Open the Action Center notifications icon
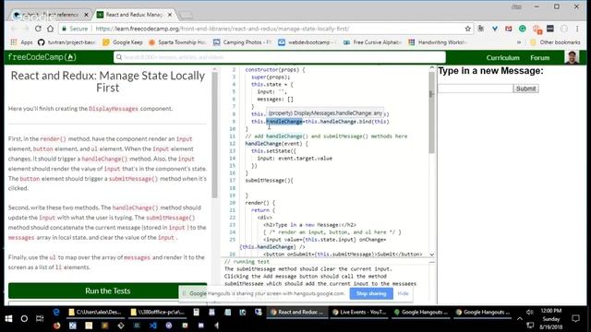 click(575, 319)
